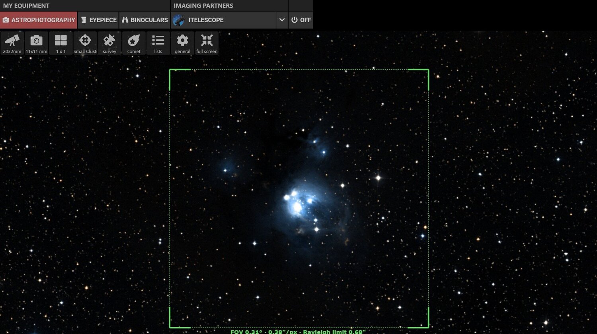The width and height of the screenshot is (597, 334).
Task: Select the 2032mm telescope icon
Action: tap(12, 43)
